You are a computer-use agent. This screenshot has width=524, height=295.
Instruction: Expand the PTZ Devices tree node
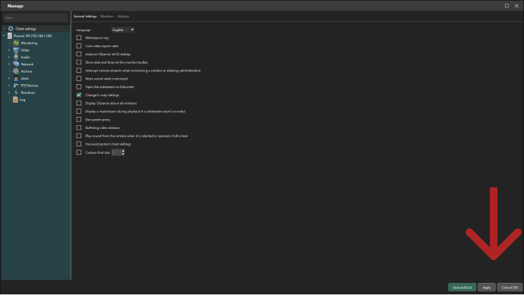pos(9,86)
